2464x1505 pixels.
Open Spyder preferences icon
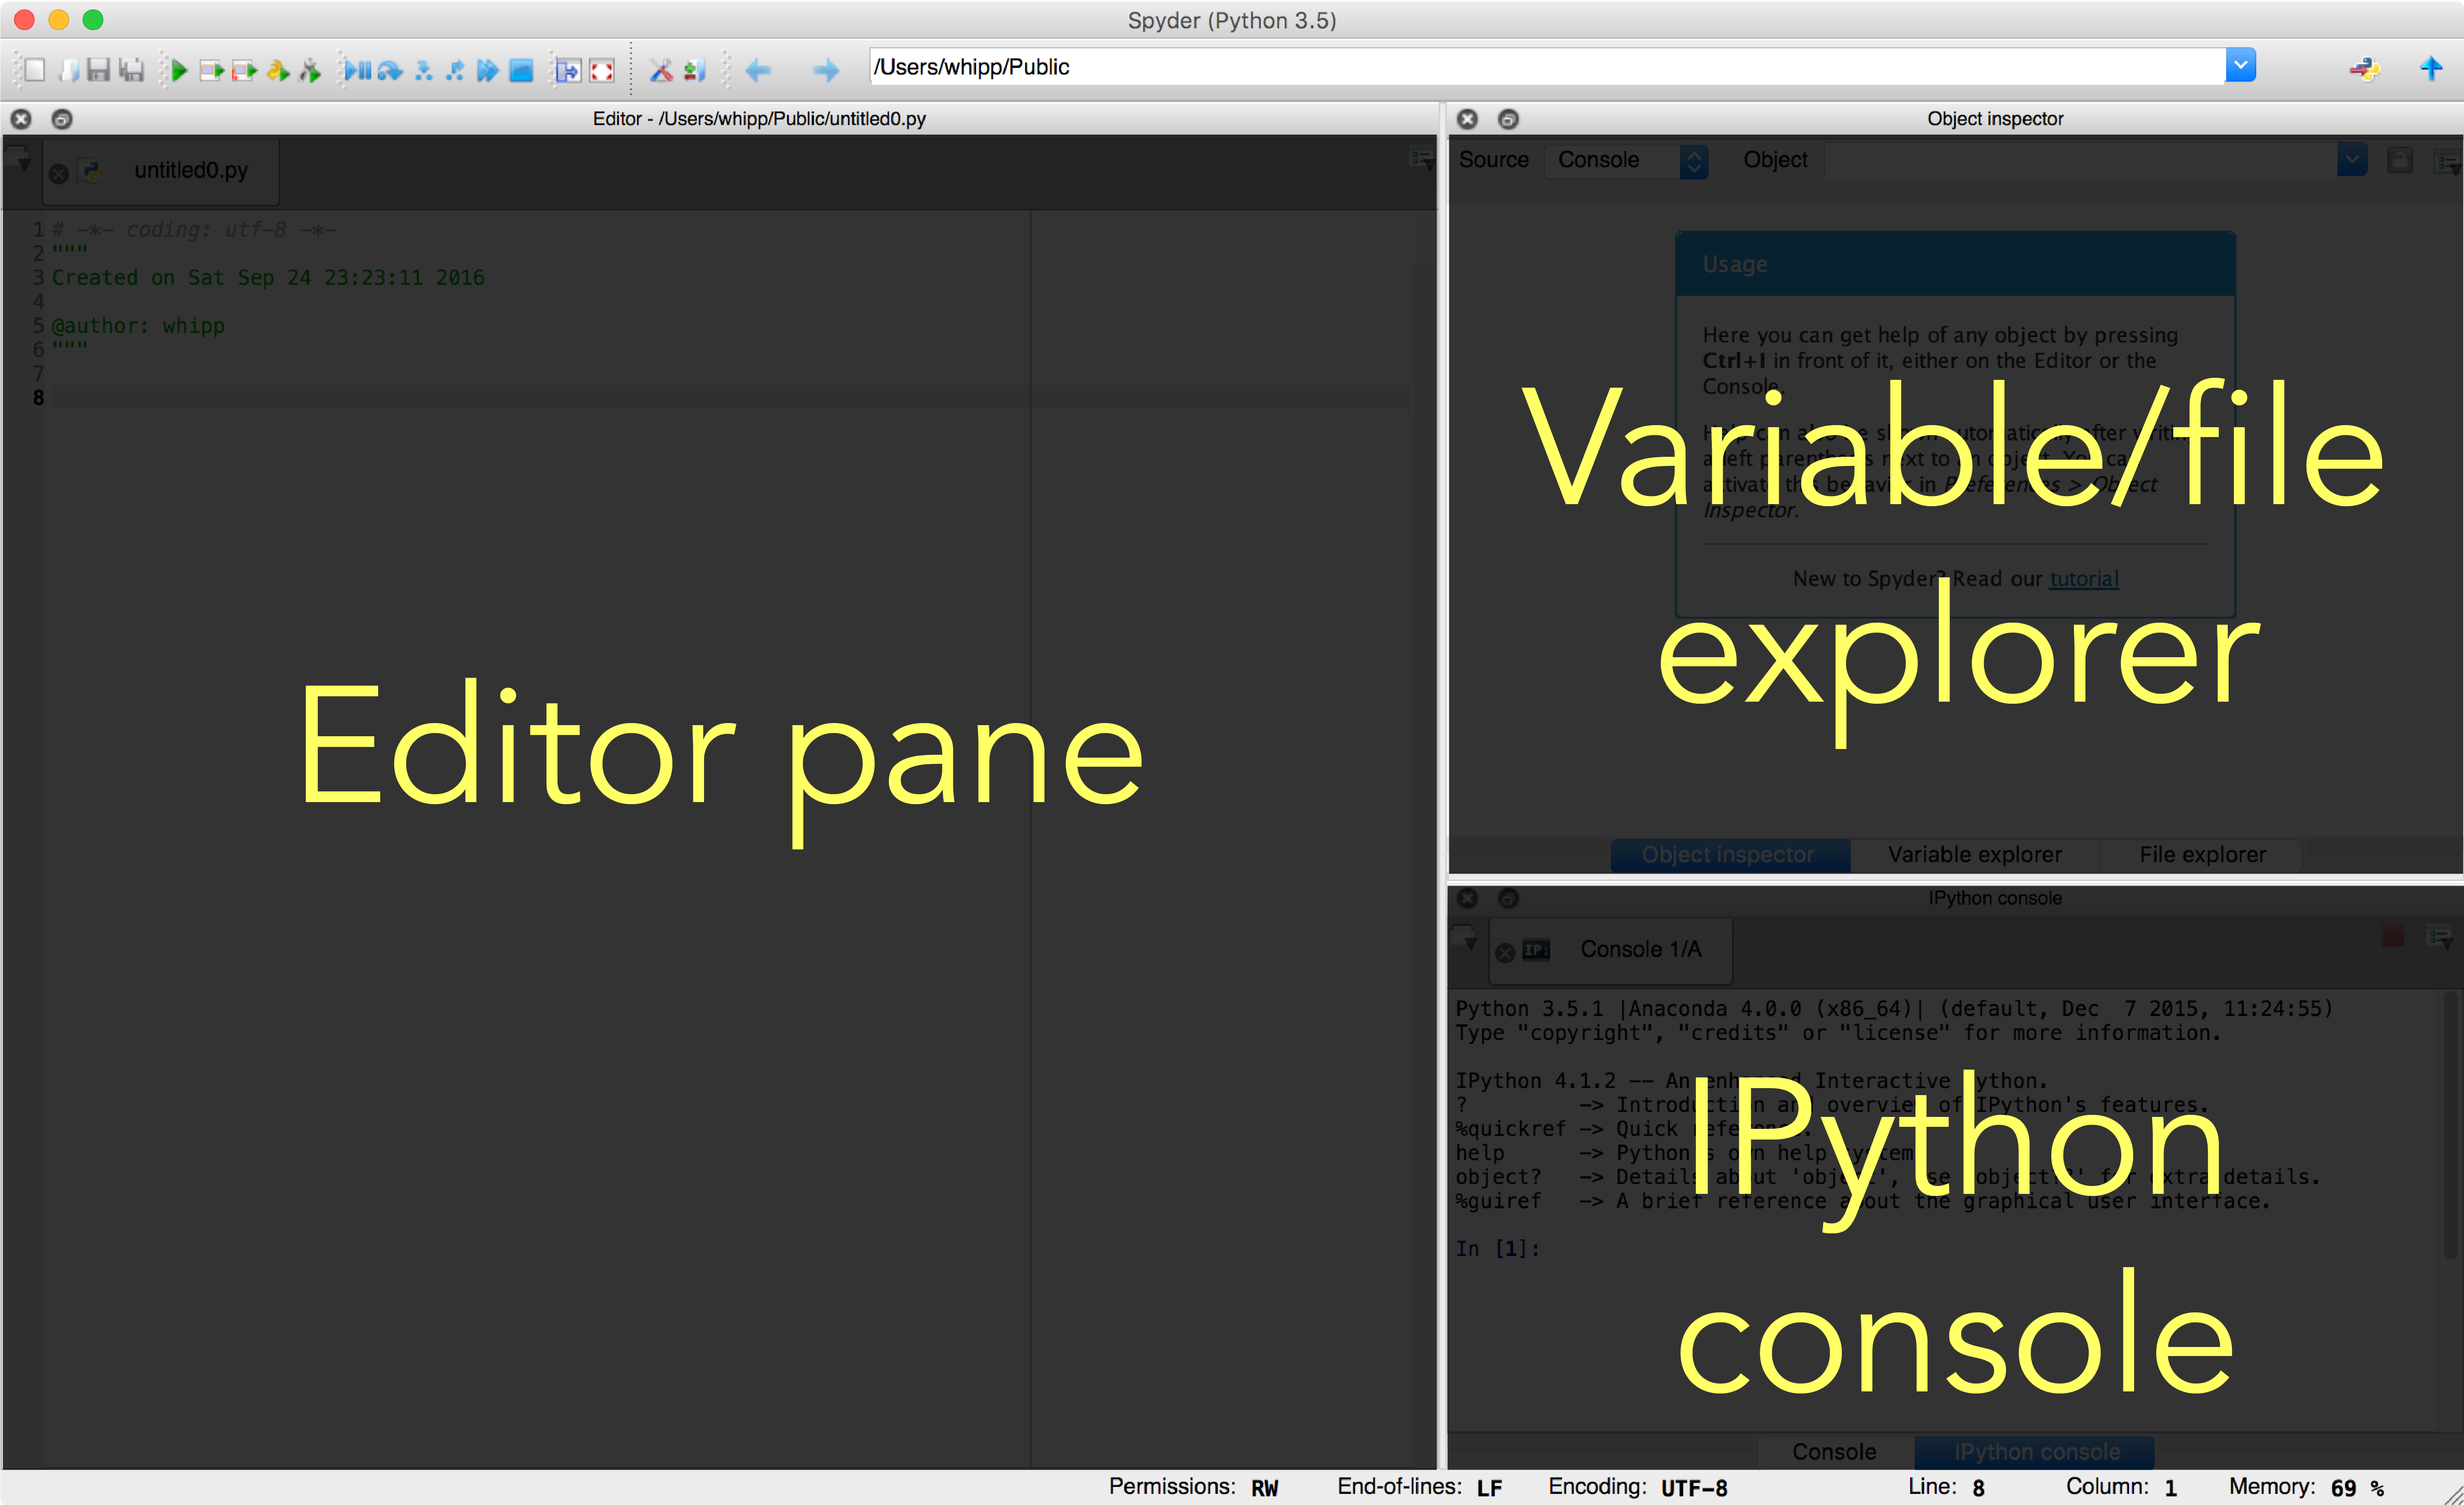point(661,69)
